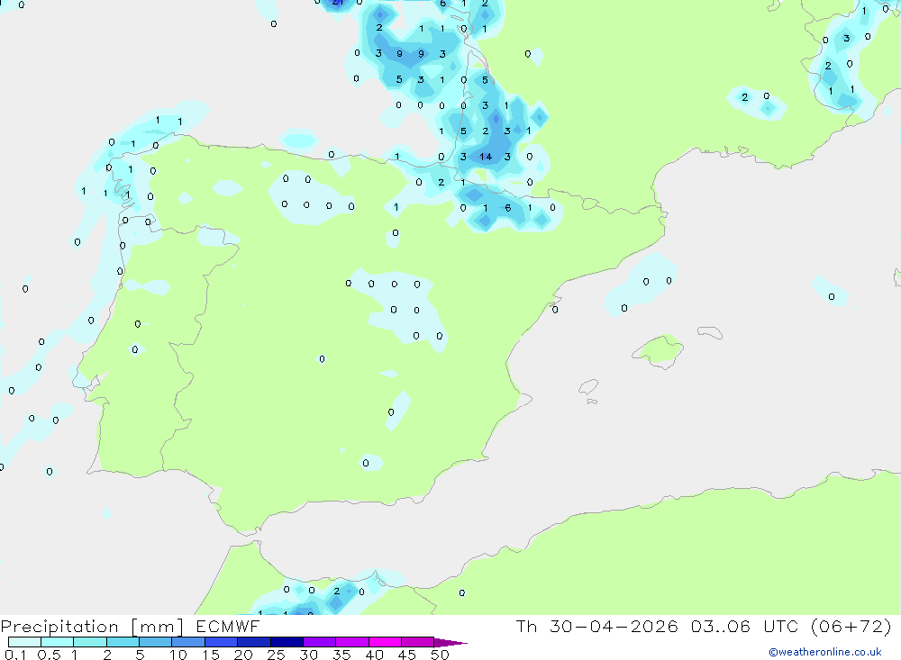Click the legend label '10'
This screenshot has width=901, height=660.
click(178, 655)
